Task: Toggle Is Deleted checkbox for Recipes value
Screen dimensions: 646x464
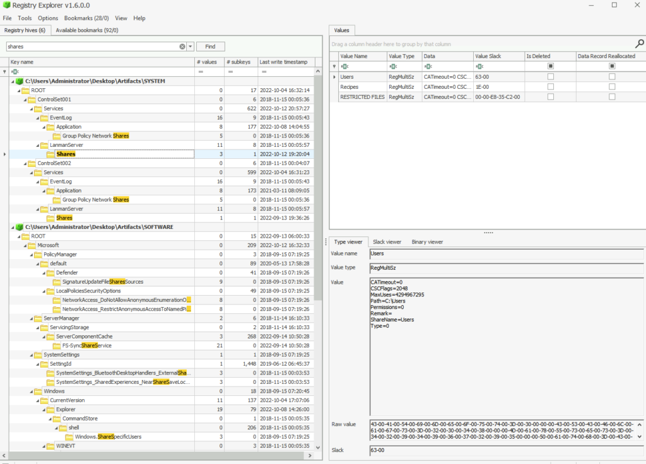Action: [x=550, y=86]
